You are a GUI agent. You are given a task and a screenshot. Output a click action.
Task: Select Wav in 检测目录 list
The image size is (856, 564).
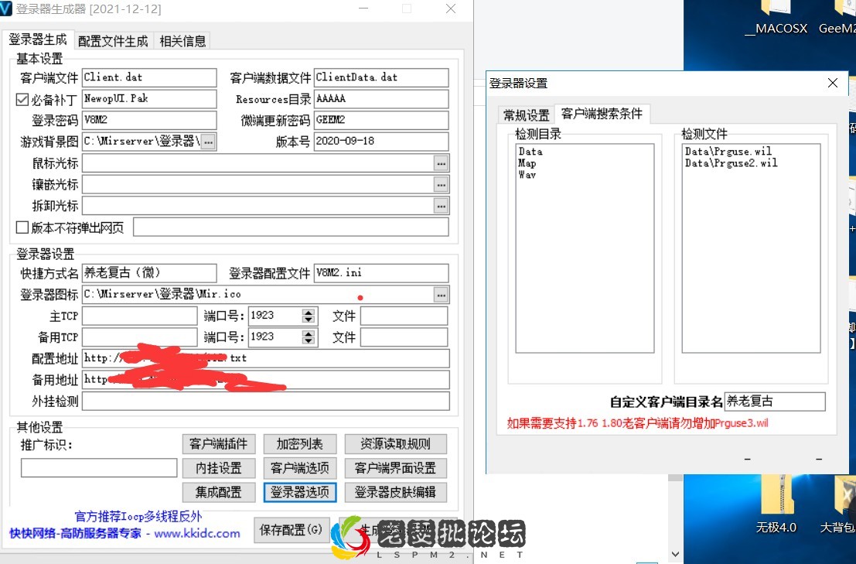pyautogui.click(x=527, y=175)
